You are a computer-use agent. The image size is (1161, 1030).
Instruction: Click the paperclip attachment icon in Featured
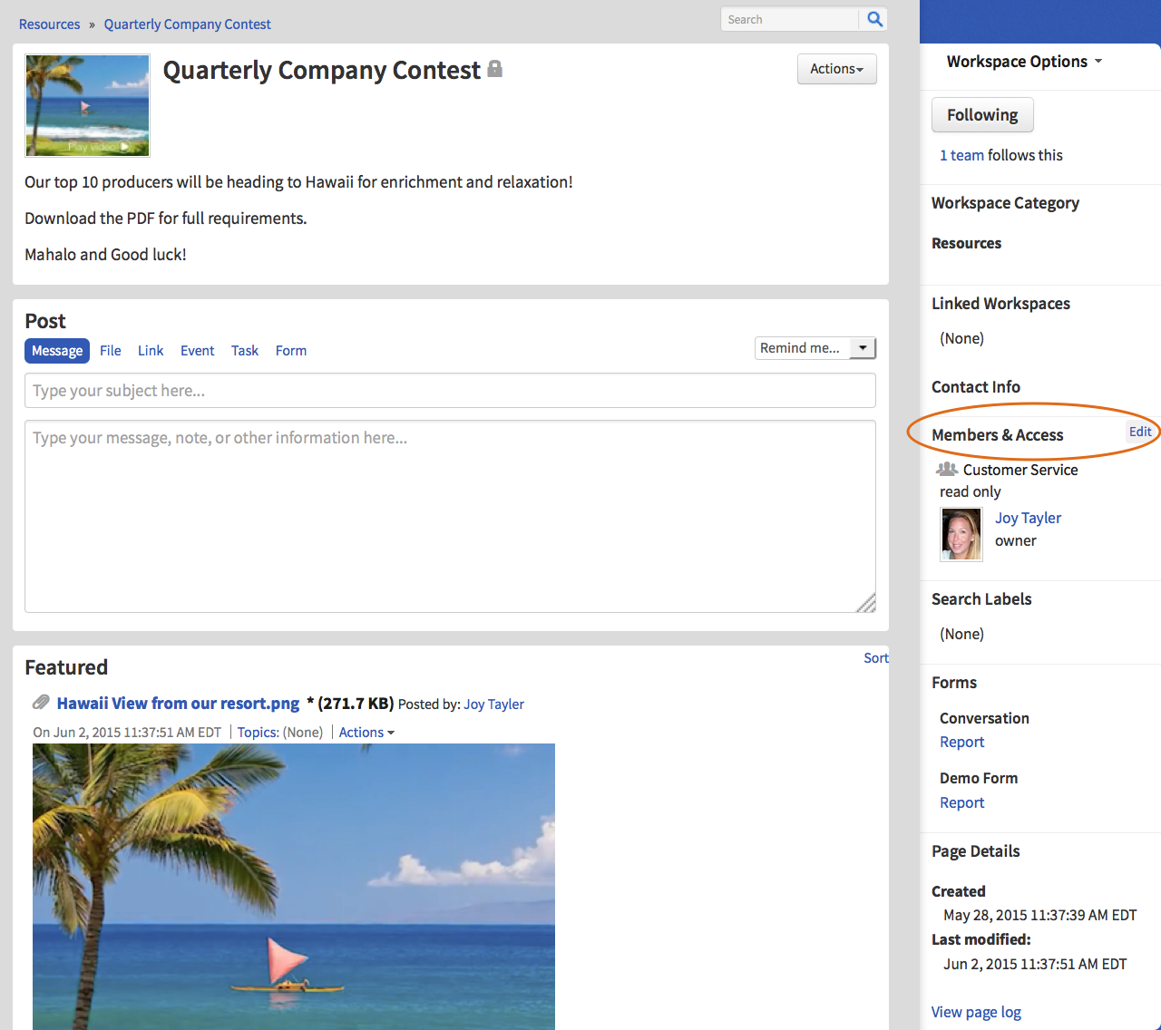pyautogui.click(x=41, y=703)
